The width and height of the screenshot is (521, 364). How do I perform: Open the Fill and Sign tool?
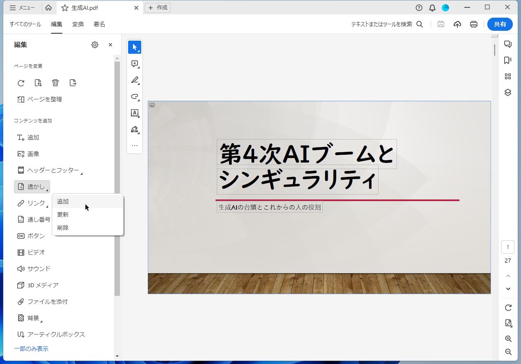[x=135, y=129]
